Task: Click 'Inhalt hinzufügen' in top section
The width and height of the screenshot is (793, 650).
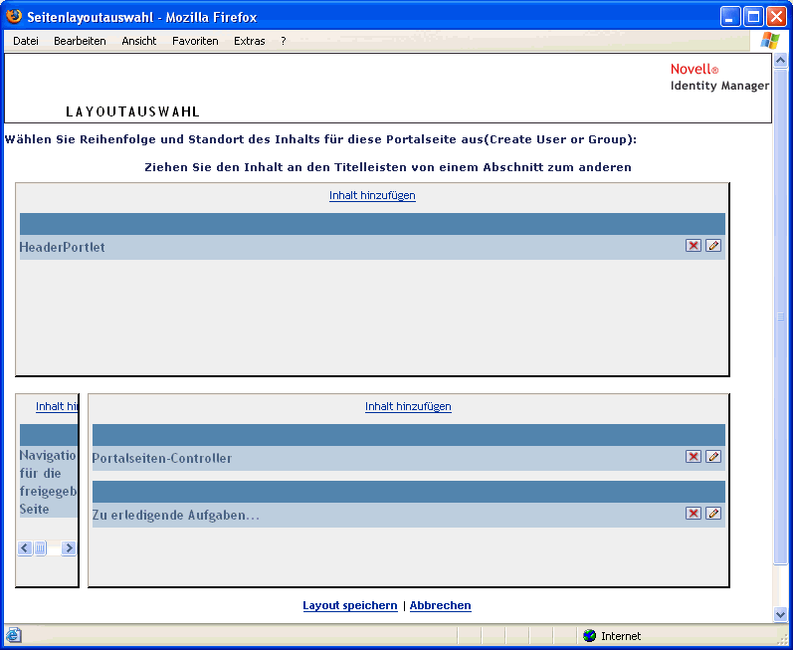Action: pos(372,195)
